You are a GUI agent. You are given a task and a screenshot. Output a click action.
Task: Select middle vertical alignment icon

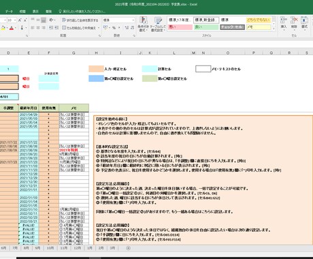point(38,20)
